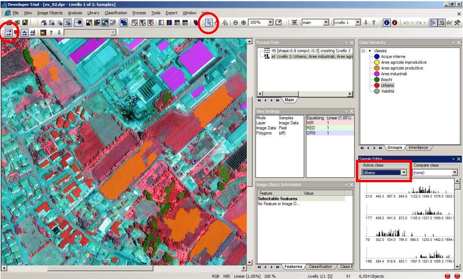Click the save project floppy disk icon
The image size is (463, 279).
pyautogui.click(x=25, y=23)
